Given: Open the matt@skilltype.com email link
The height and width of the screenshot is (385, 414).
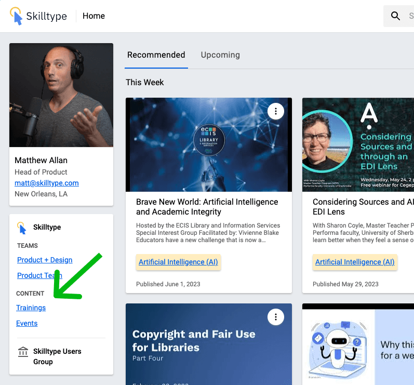Looking at the screenshot, I should tap(47, 183).
